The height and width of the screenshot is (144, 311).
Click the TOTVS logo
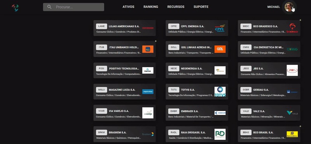click(220, 92)
